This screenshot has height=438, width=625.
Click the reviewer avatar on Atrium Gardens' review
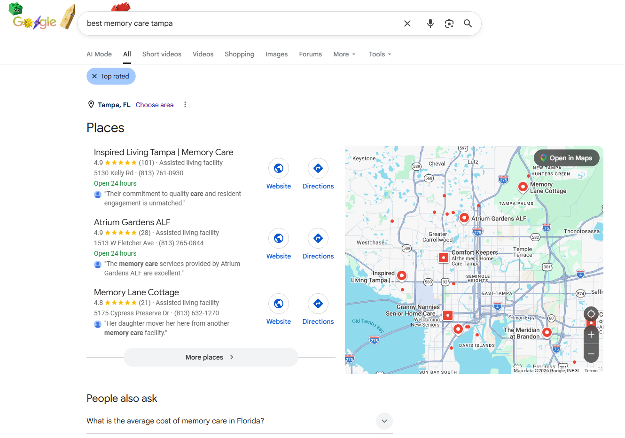tap(98, 265)
